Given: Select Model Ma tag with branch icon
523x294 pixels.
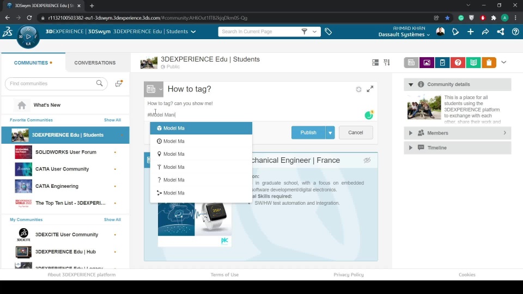Looking at the screenshot, I should [x=201, y=193].
